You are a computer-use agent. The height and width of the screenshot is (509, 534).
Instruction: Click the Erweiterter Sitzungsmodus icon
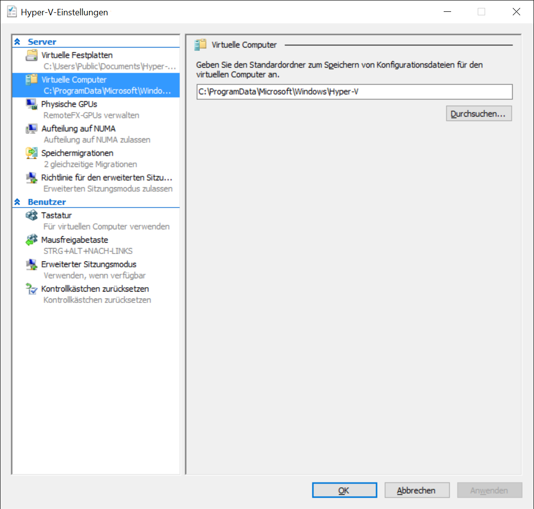(x=31, y=264)
